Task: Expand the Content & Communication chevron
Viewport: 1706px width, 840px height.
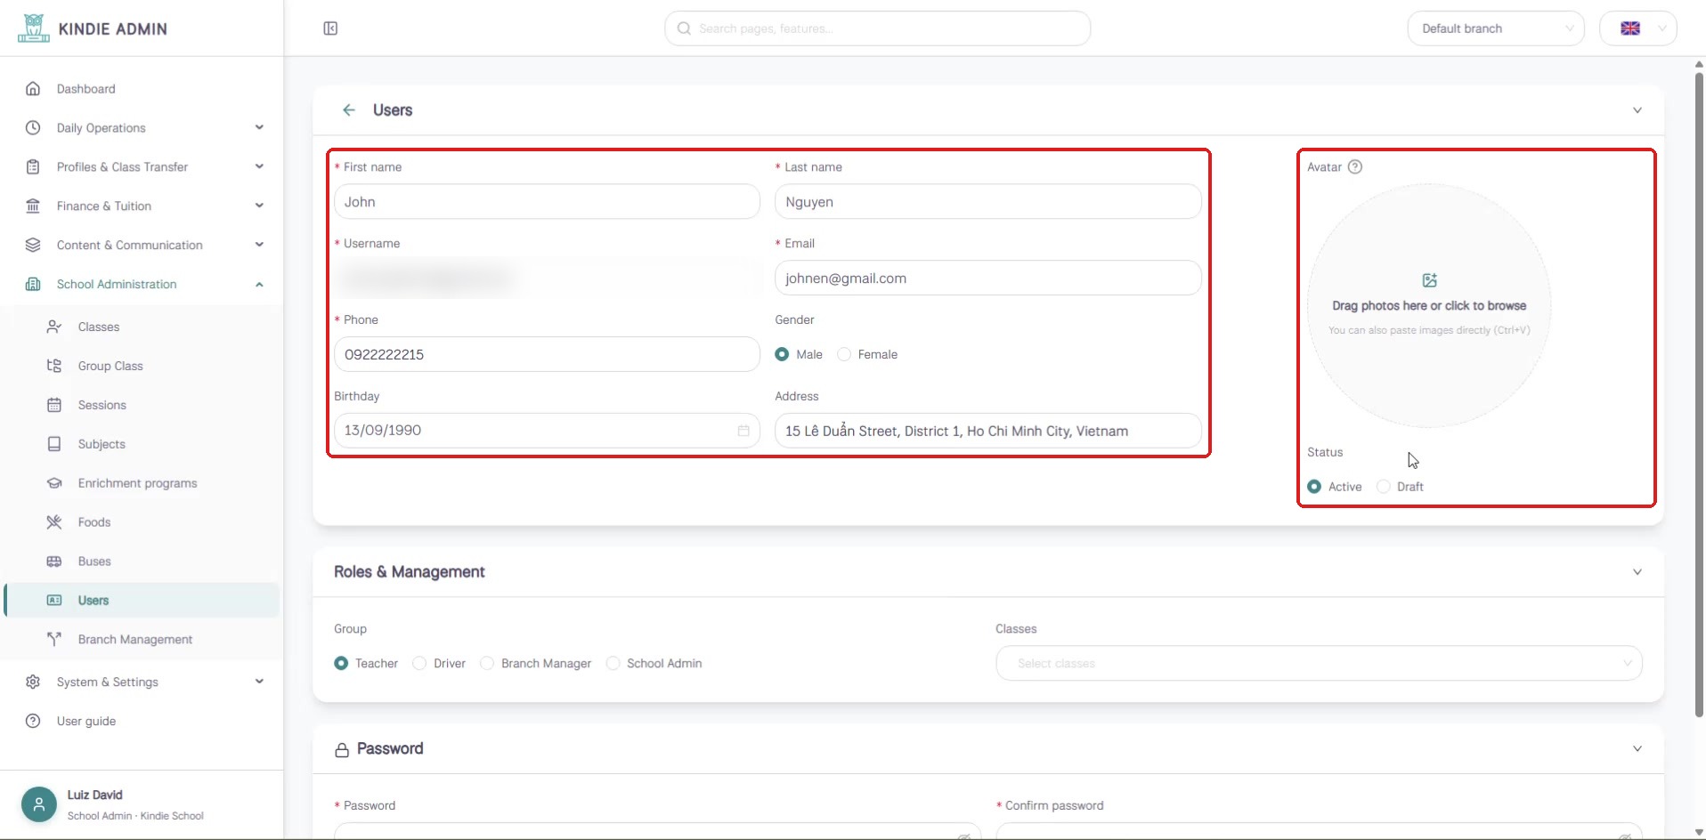Action: [259, 245]
